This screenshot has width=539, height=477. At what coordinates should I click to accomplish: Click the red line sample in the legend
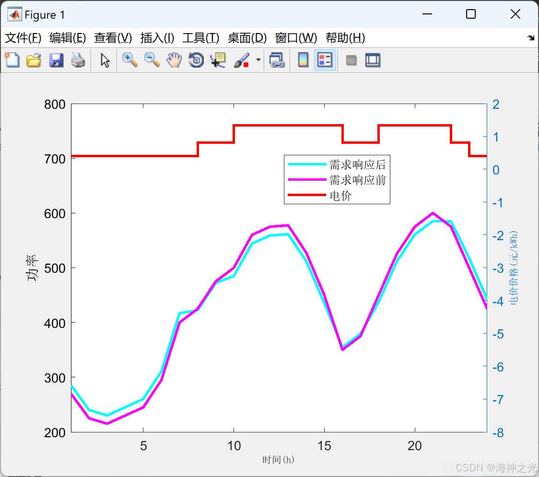coord(307,195)
